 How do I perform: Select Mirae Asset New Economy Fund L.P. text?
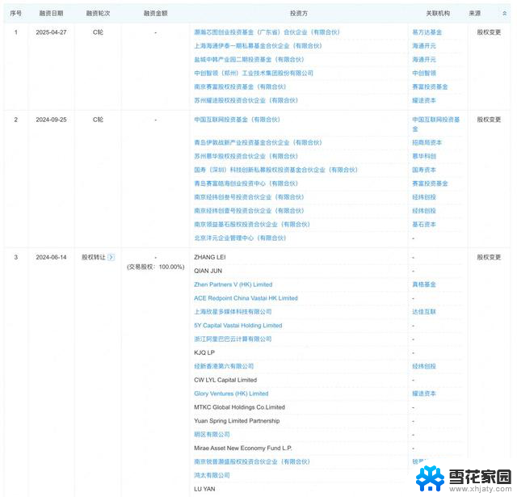pyautogui.click(x=243, y=448)
